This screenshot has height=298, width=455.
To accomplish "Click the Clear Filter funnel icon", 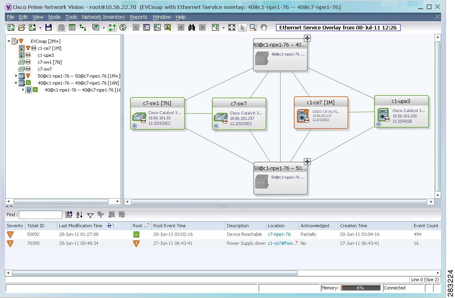I will 101,215.
